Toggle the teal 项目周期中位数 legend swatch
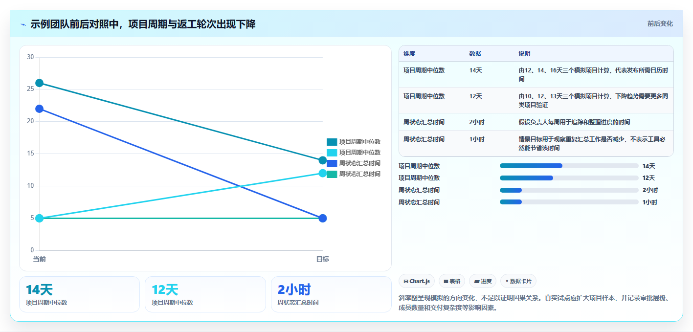Screen dimensions: 693x332 [x=332, y=142]
